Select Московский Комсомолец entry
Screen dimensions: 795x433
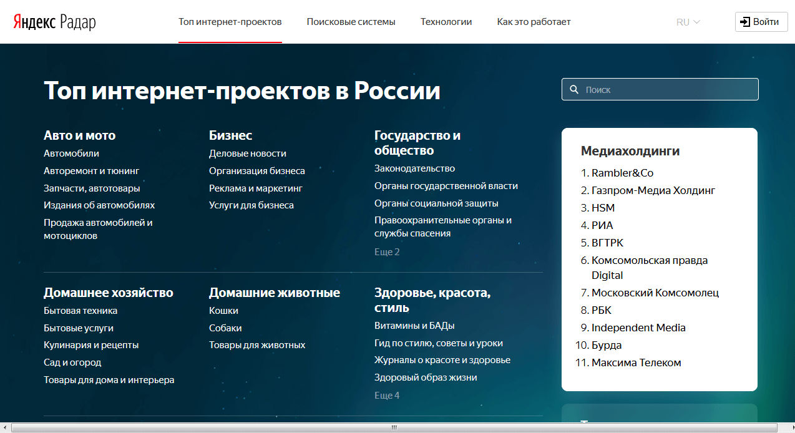[x=655, y=293]
